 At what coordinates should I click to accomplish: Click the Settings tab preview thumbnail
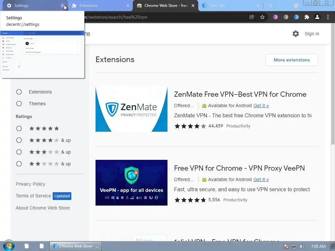pyautogui.click(x=42, y=54)
